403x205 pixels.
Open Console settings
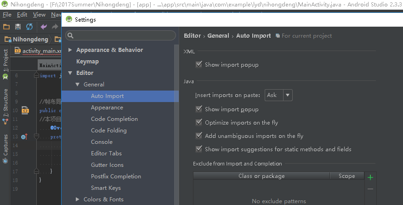102,142
